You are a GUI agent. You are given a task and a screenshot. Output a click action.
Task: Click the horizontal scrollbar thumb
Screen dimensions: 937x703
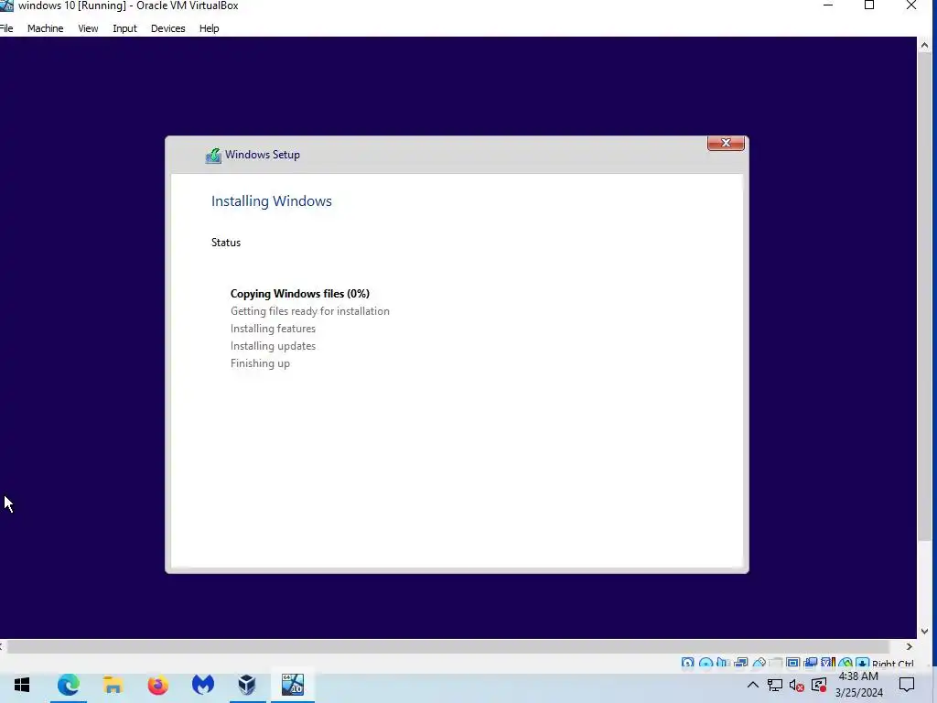tap(448, 647)
